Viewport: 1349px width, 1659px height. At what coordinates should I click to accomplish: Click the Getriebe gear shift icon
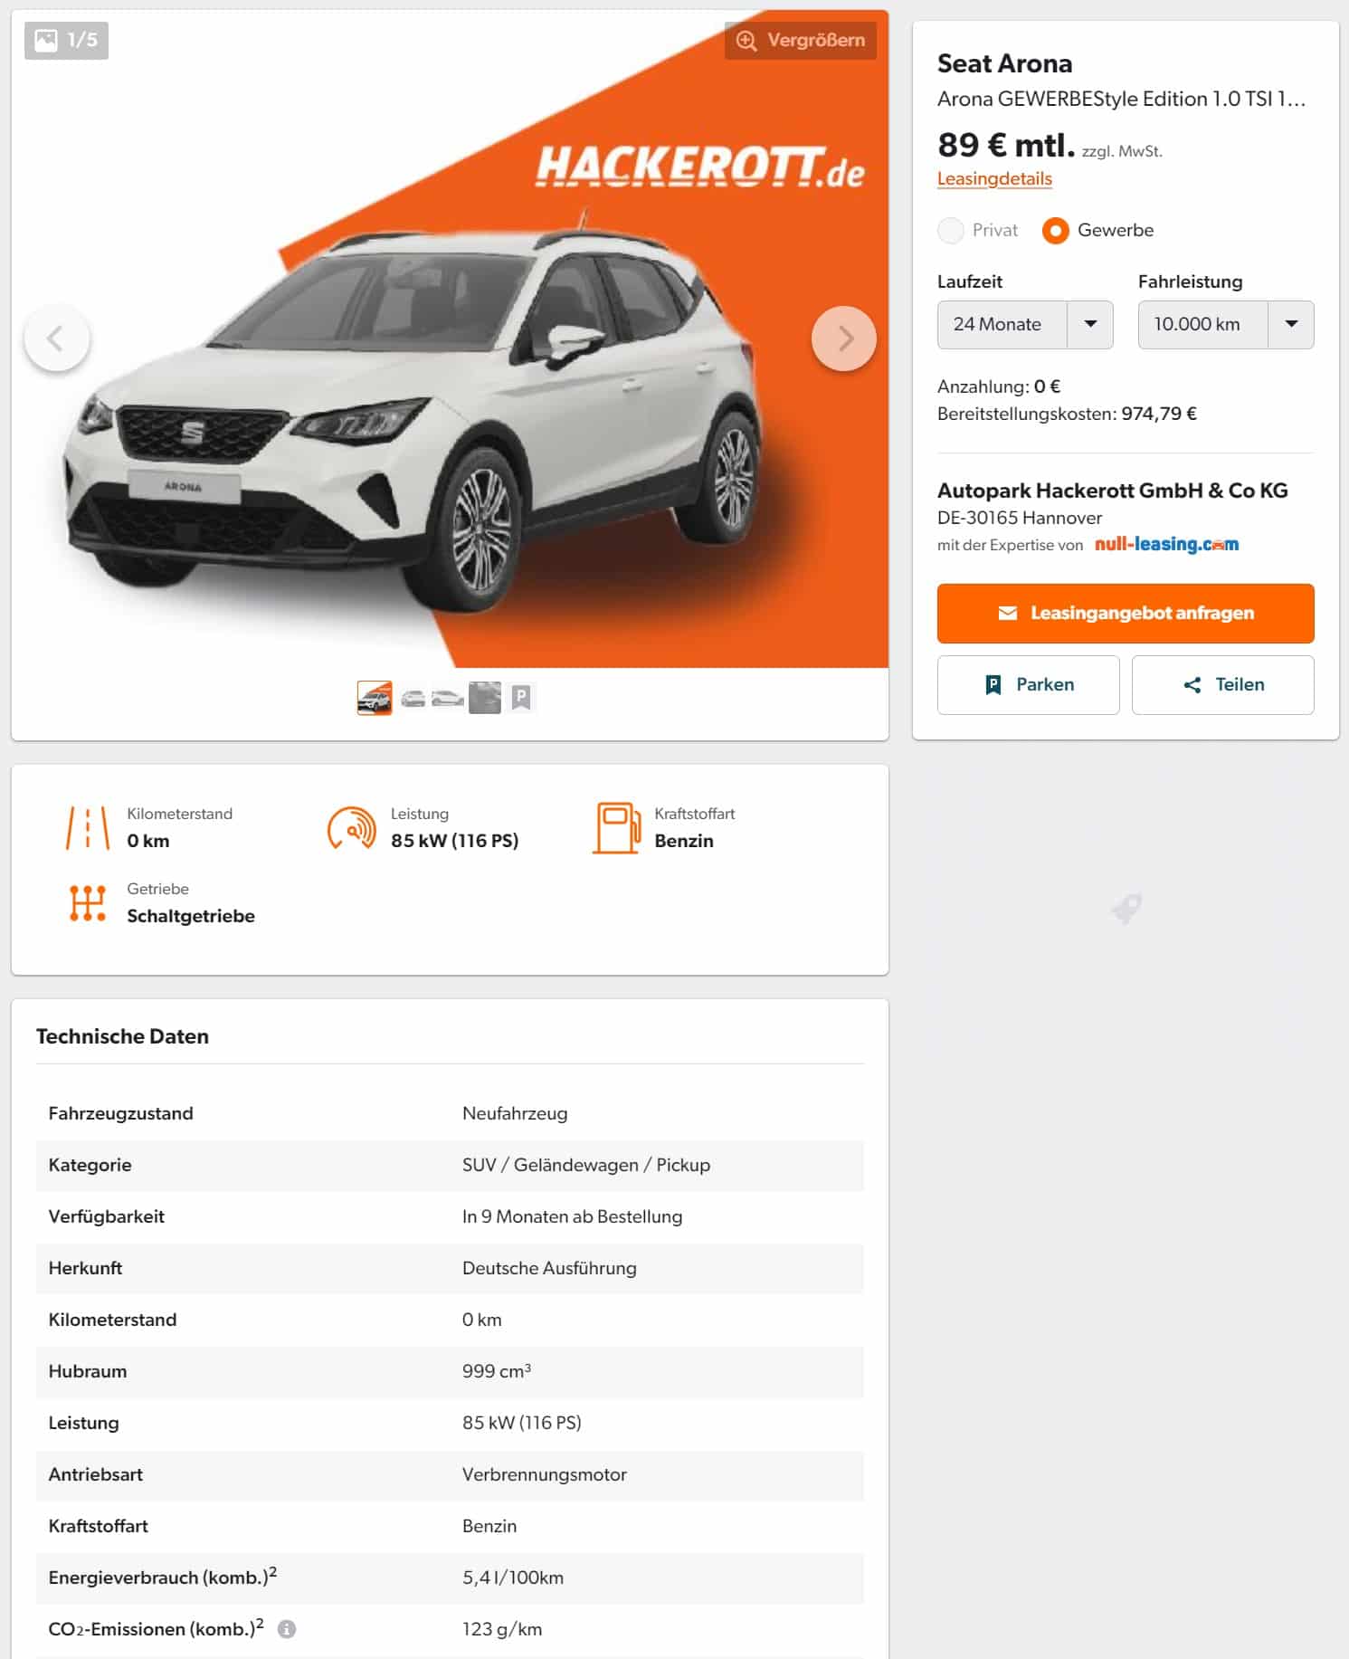pyautogui.click(x=88, y=902)
